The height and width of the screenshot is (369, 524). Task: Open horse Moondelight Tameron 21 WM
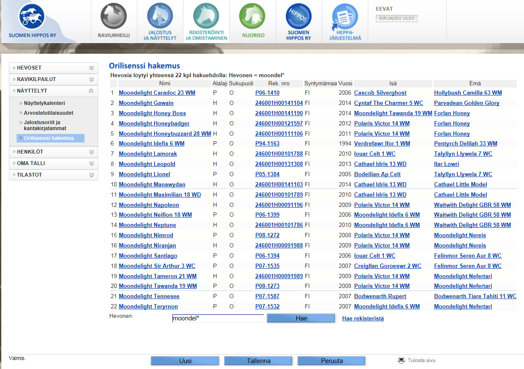click(157, 276)
